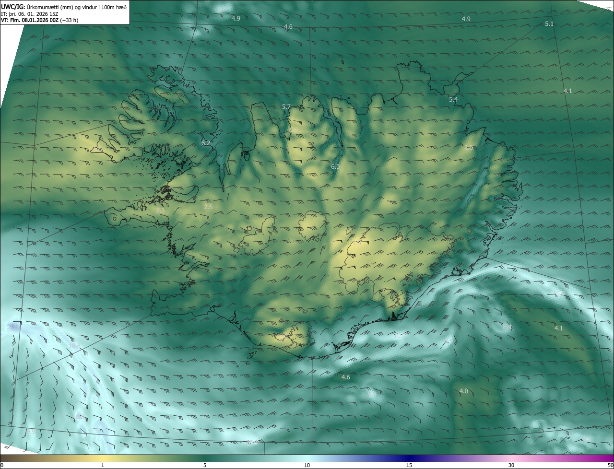The height and width of the screenshot is (469, 614).
Task: Click the "15" tick on the color scale
Action: click(x=409, y=465)
